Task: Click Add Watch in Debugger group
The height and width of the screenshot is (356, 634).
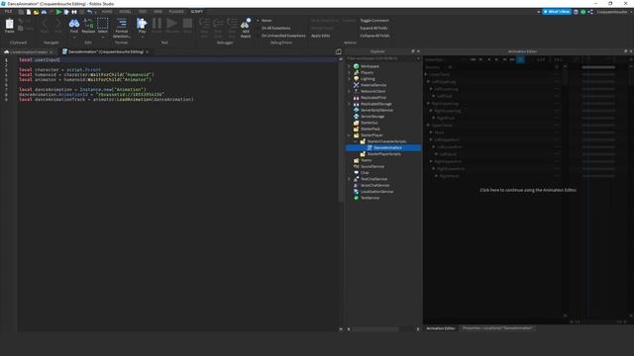Action: 246,28
